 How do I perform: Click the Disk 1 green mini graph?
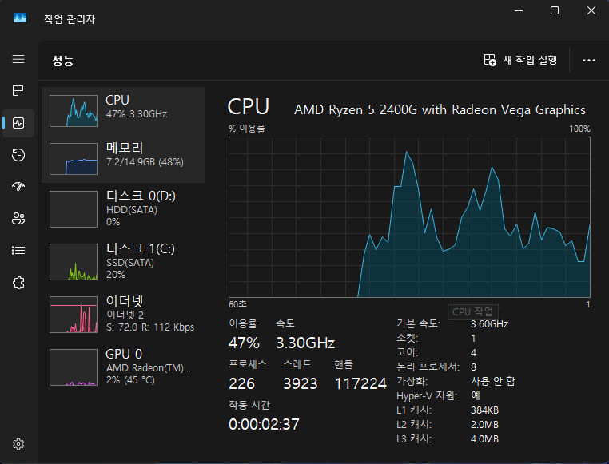tap(74, 262)
